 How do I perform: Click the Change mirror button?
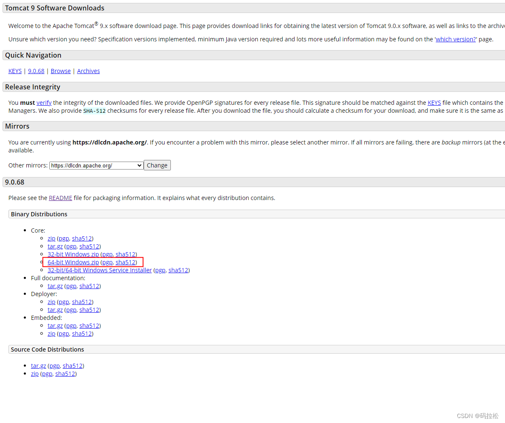click(x=157, y=165)
